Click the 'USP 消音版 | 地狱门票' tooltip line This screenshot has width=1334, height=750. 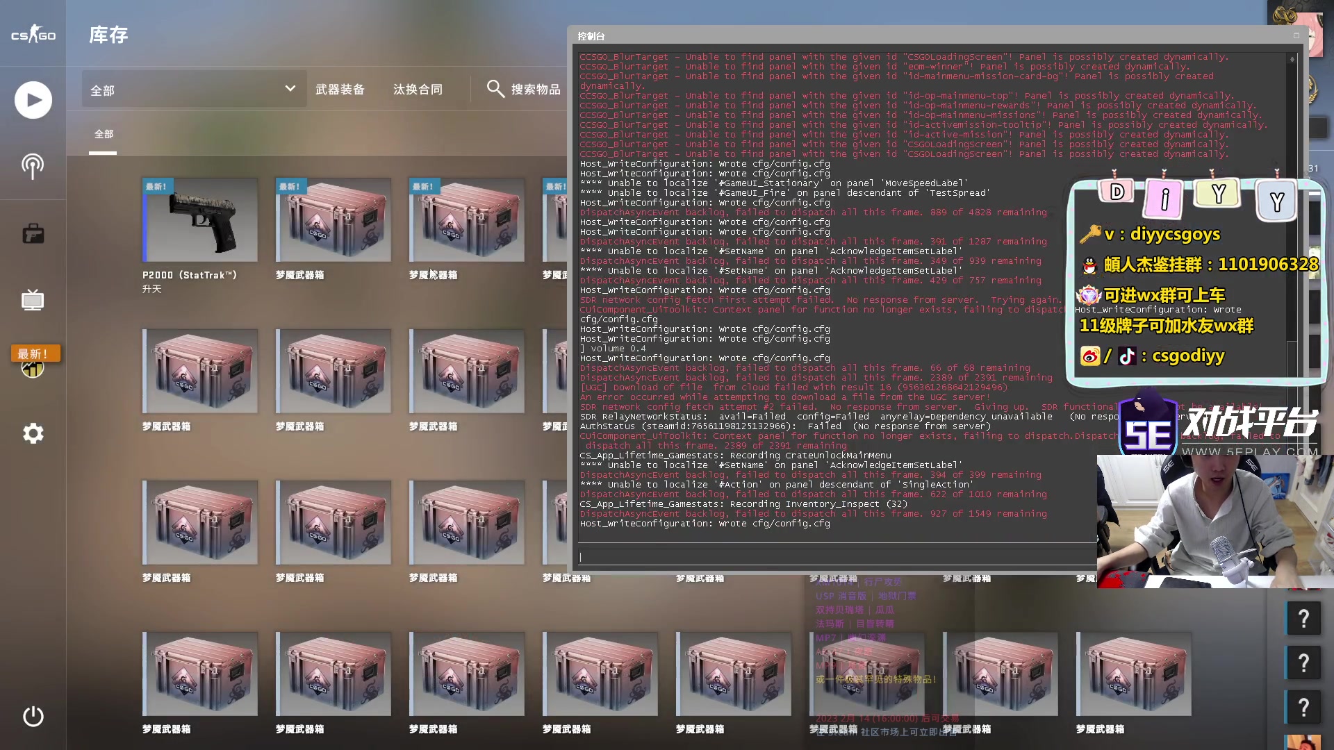coord(866,596)
